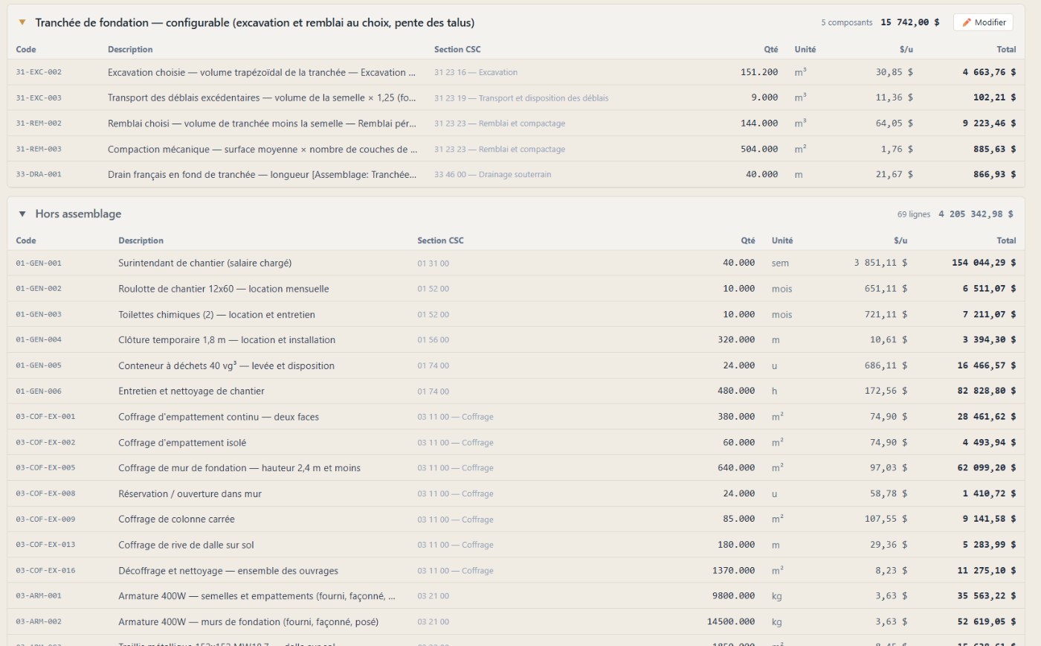Click the 9 223,46 $ total cell
The width and height of the screenshot is (1041, 646).
tap(988, 124)
